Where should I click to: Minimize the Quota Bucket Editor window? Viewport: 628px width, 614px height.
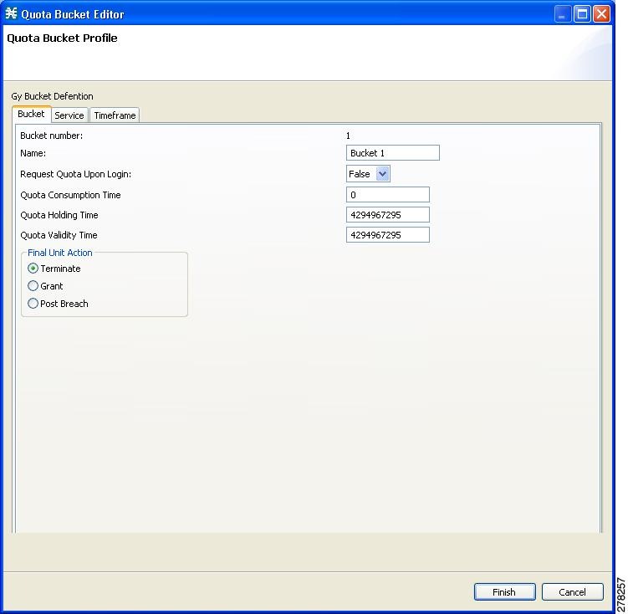(x=562, y=14)
